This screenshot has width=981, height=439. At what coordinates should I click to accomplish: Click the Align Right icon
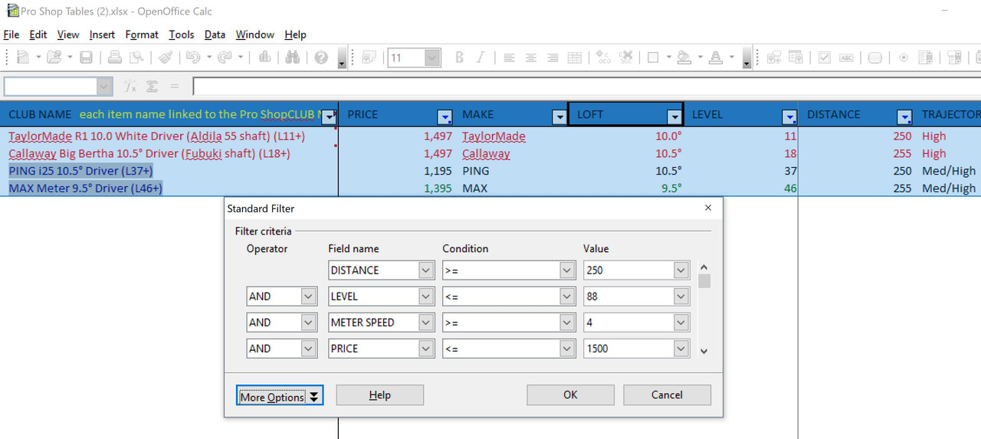[x=553, y=57]
